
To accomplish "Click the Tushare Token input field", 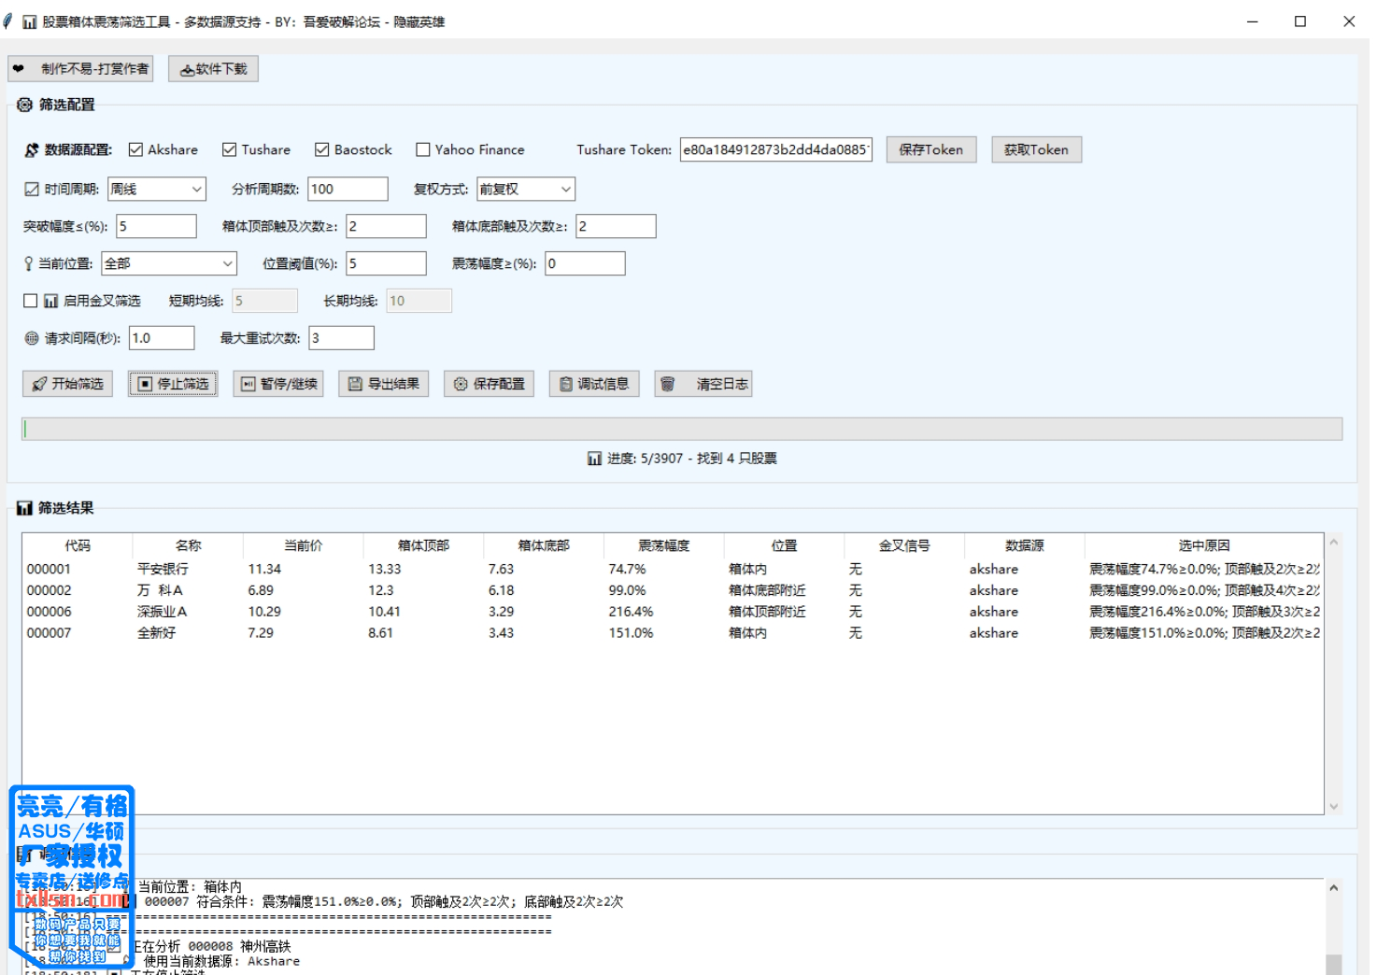I will point(775,149).
